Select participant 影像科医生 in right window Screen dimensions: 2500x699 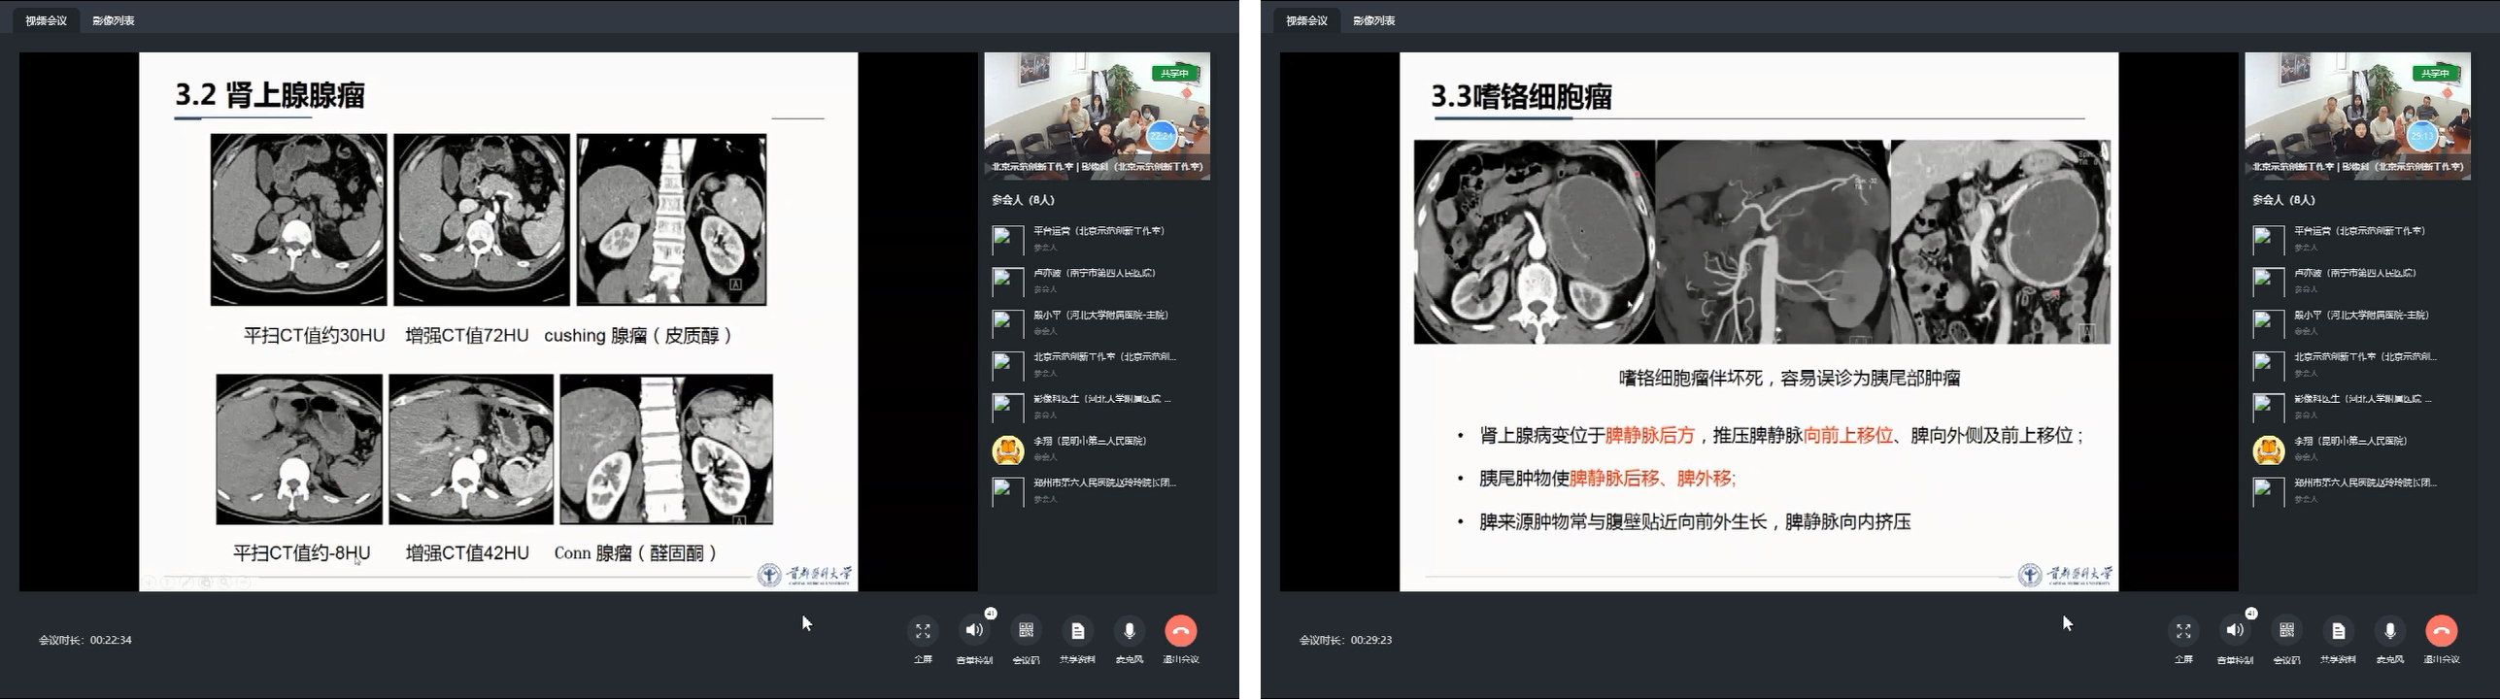click(2358, 406)
